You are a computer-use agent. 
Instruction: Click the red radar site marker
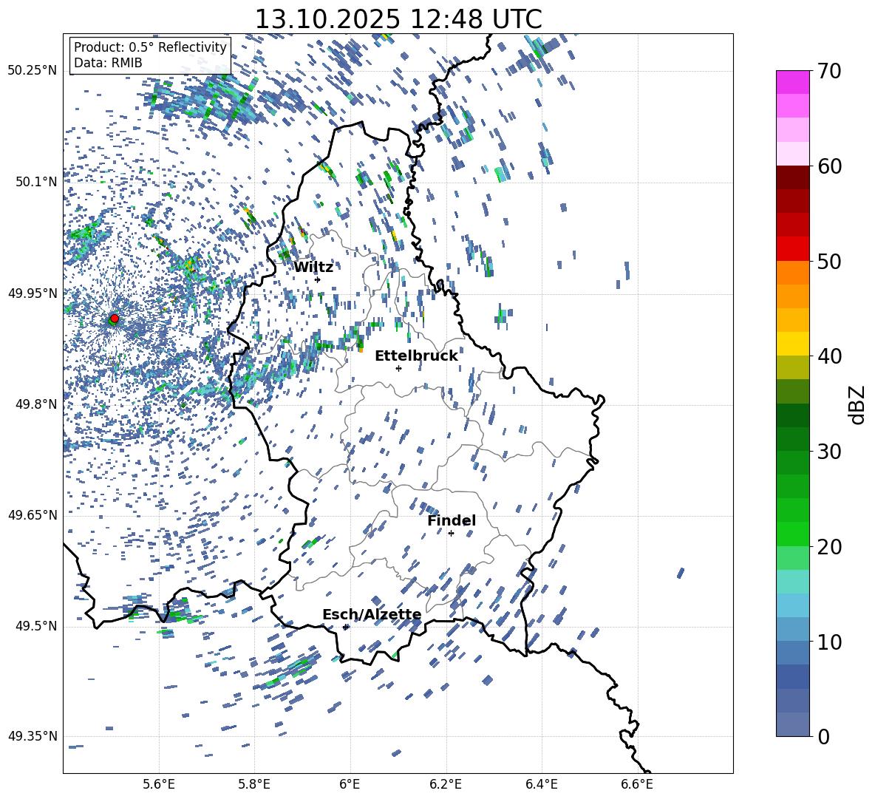[114, 319]
